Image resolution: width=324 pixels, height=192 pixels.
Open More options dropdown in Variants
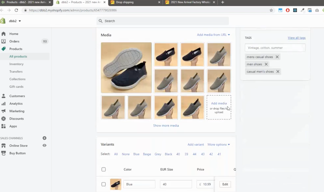218,144
